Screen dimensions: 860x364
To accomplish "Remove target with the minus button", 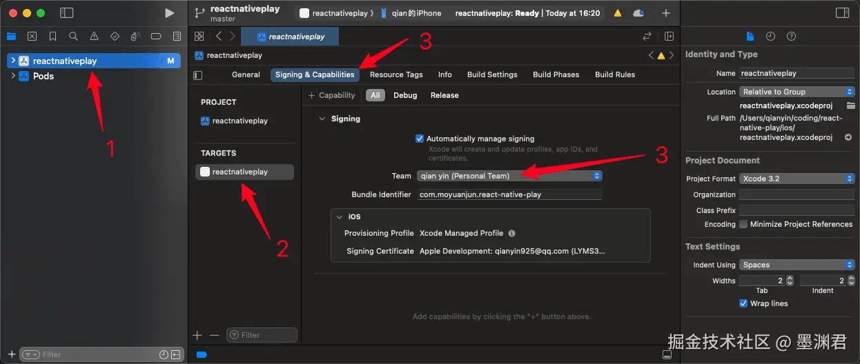I will tap(214, 335).
